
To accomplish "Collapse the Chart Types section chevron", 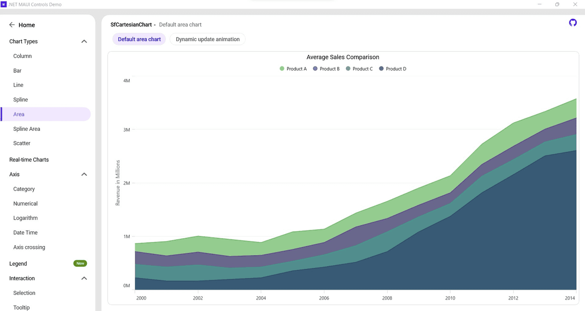I will point(84,42).
